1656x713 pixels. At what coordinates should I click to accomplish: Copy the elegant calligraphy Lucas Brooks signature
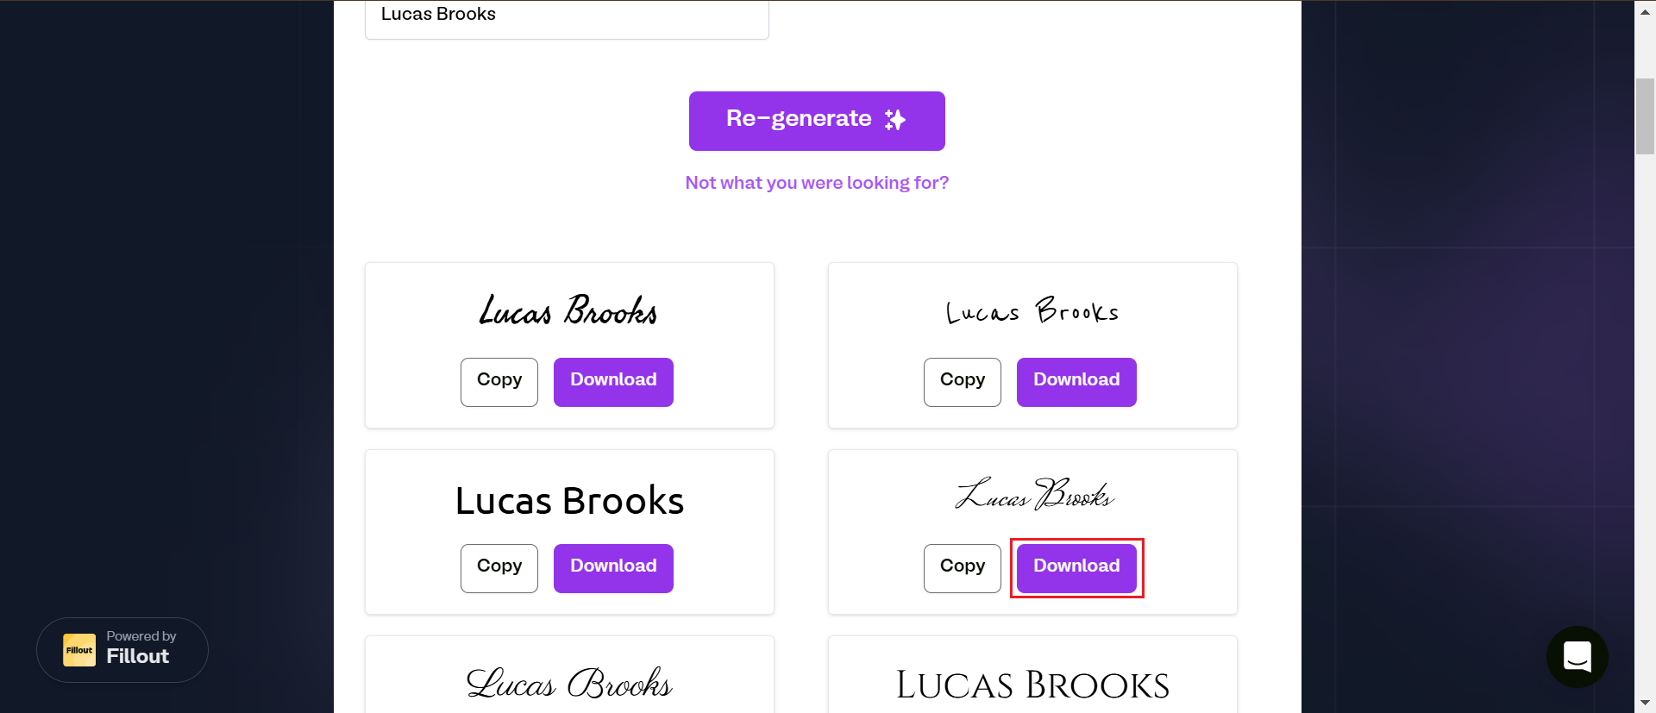[963, 568]
